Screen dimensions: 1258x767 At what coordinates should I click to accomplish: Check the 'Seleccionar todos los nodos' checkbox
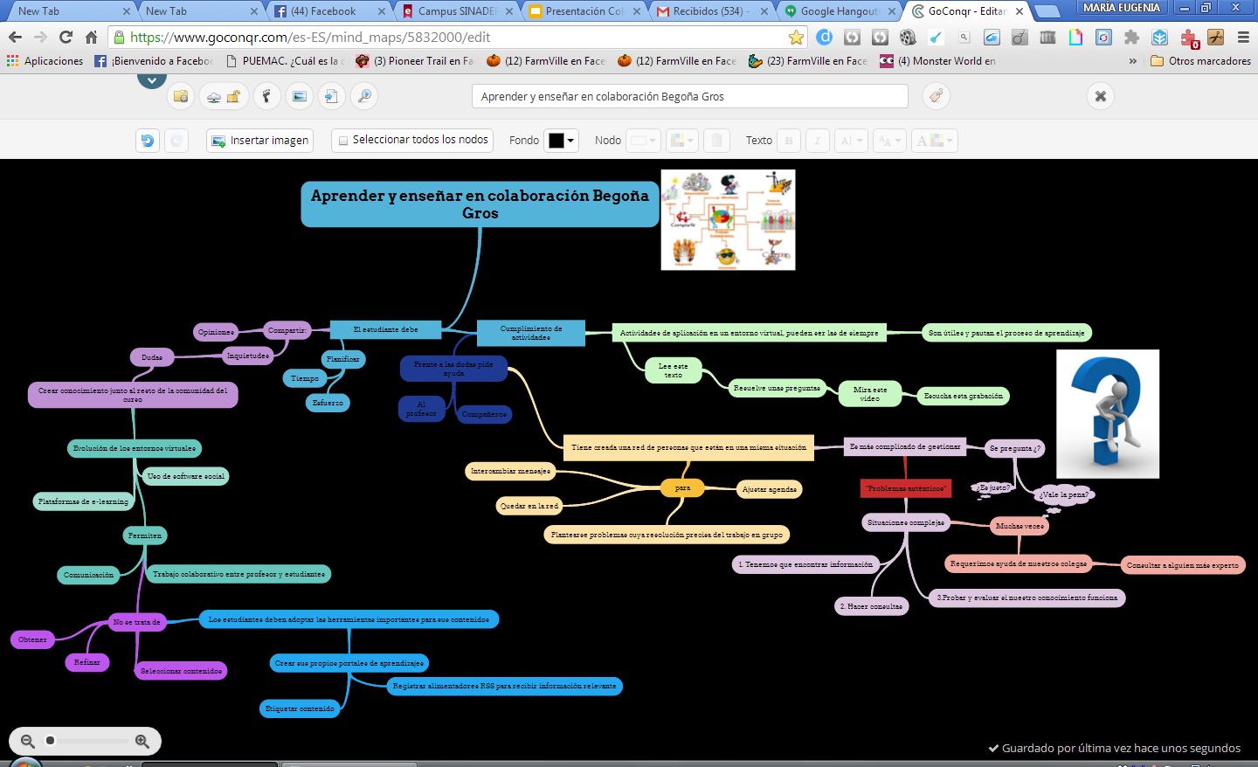[343, 140]
